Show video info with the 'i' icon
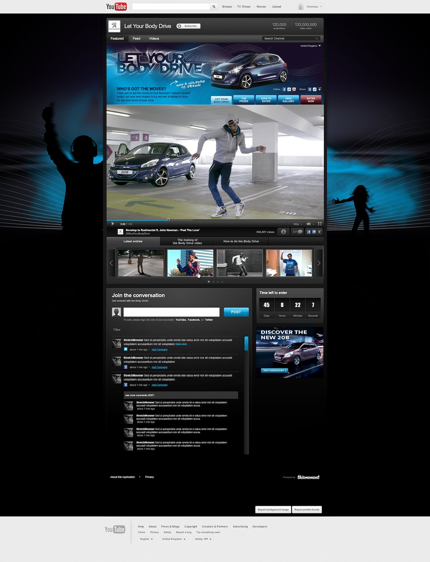Viewport: 430px width, 562px height. click(283, 232)
